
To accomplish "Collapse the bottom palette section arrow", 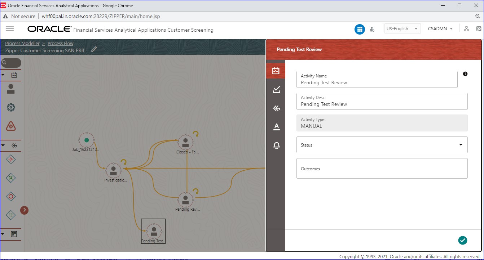I will tap(3, 234).
